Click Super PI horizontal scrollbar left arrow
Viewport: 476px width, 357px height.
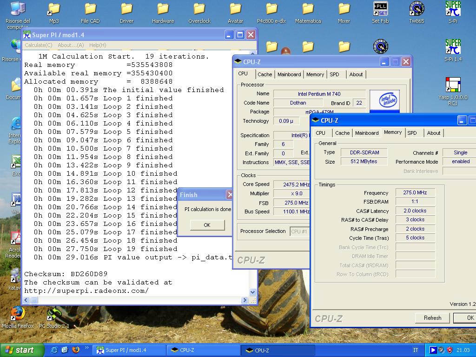point(26,300)
